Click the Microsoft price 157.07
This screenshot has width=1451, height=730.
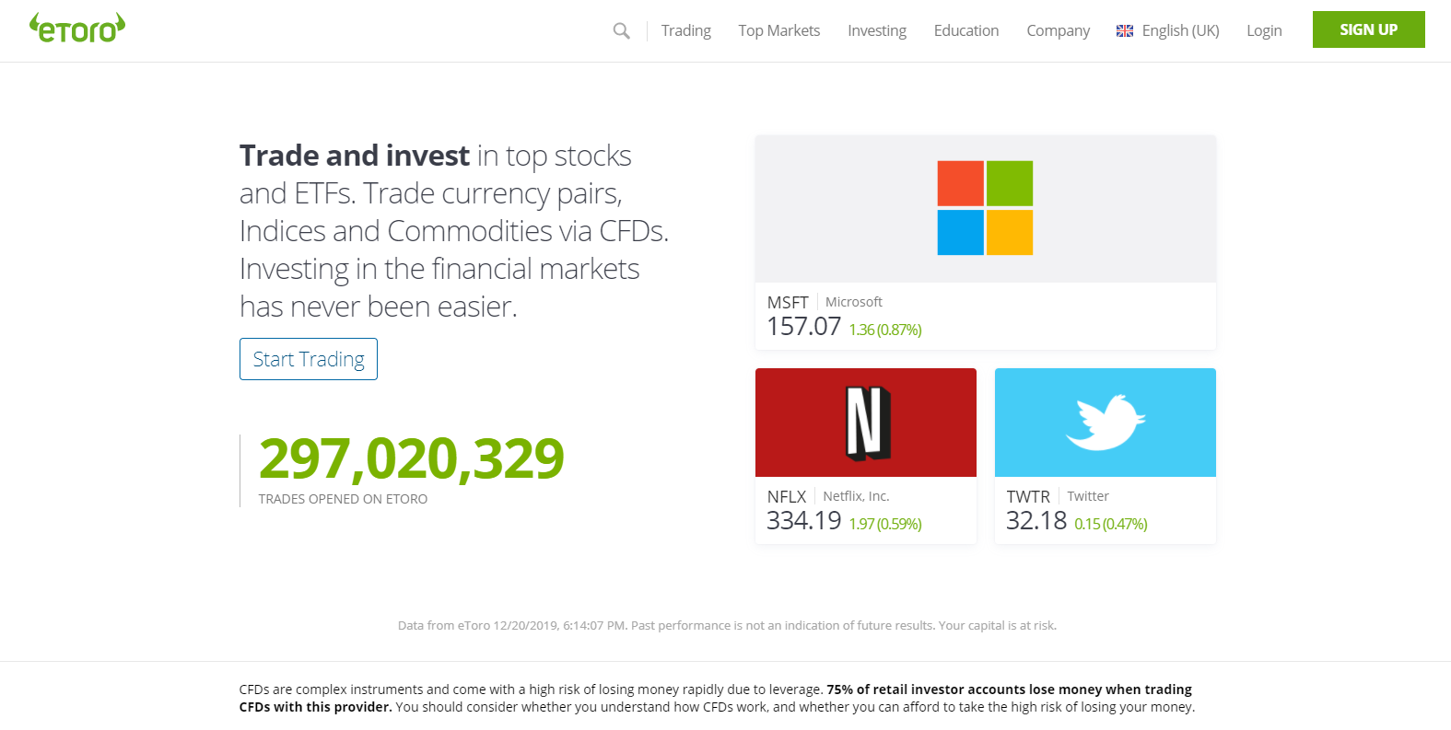[x=803, y=327]
